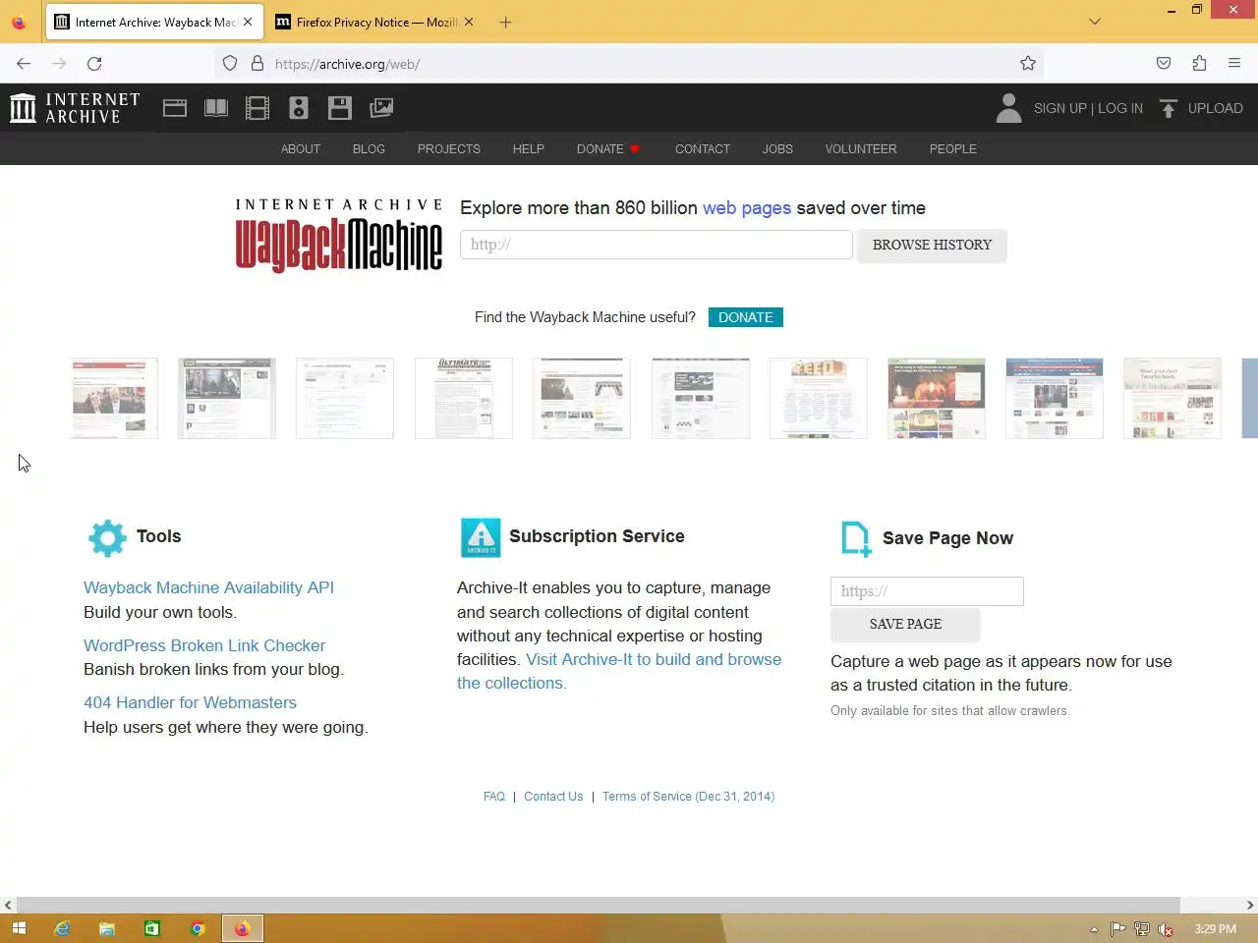This screenshot has height=943, width=1258.
Task: Close the Firefox Privacy Notice tab
Action: click(x=469, y=22)
